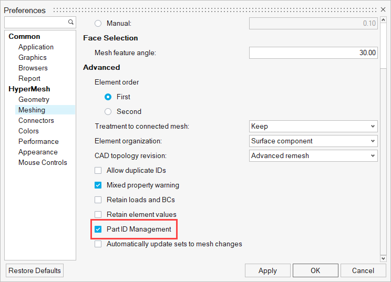
Task: Select Second element order radio
Action: (108, 112)
